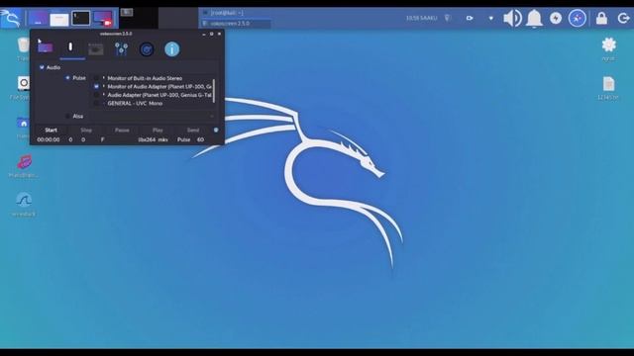
Task: Open the notifications bell
Action: pyautogui.click(x=534, y=19)
